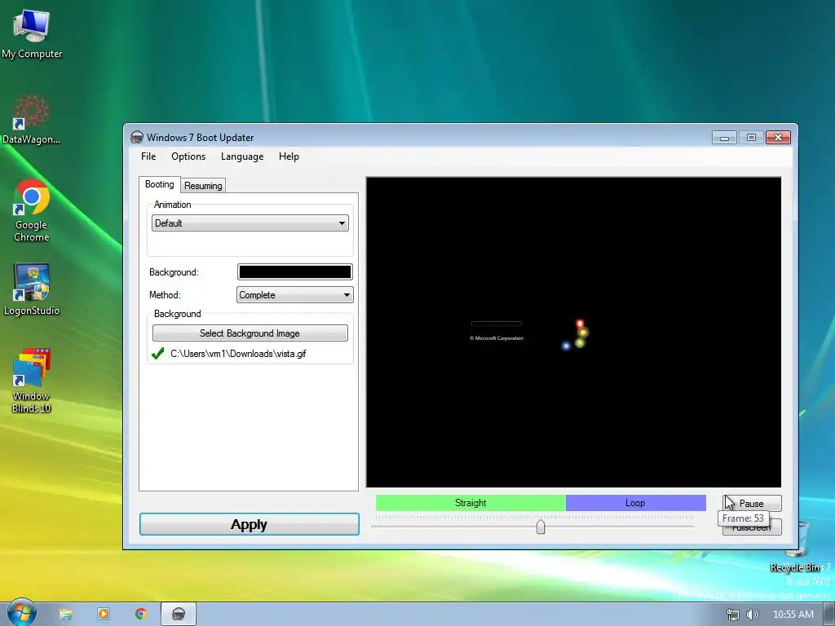Click the black Background color swatch
The image size is (835, 626).
294,272
